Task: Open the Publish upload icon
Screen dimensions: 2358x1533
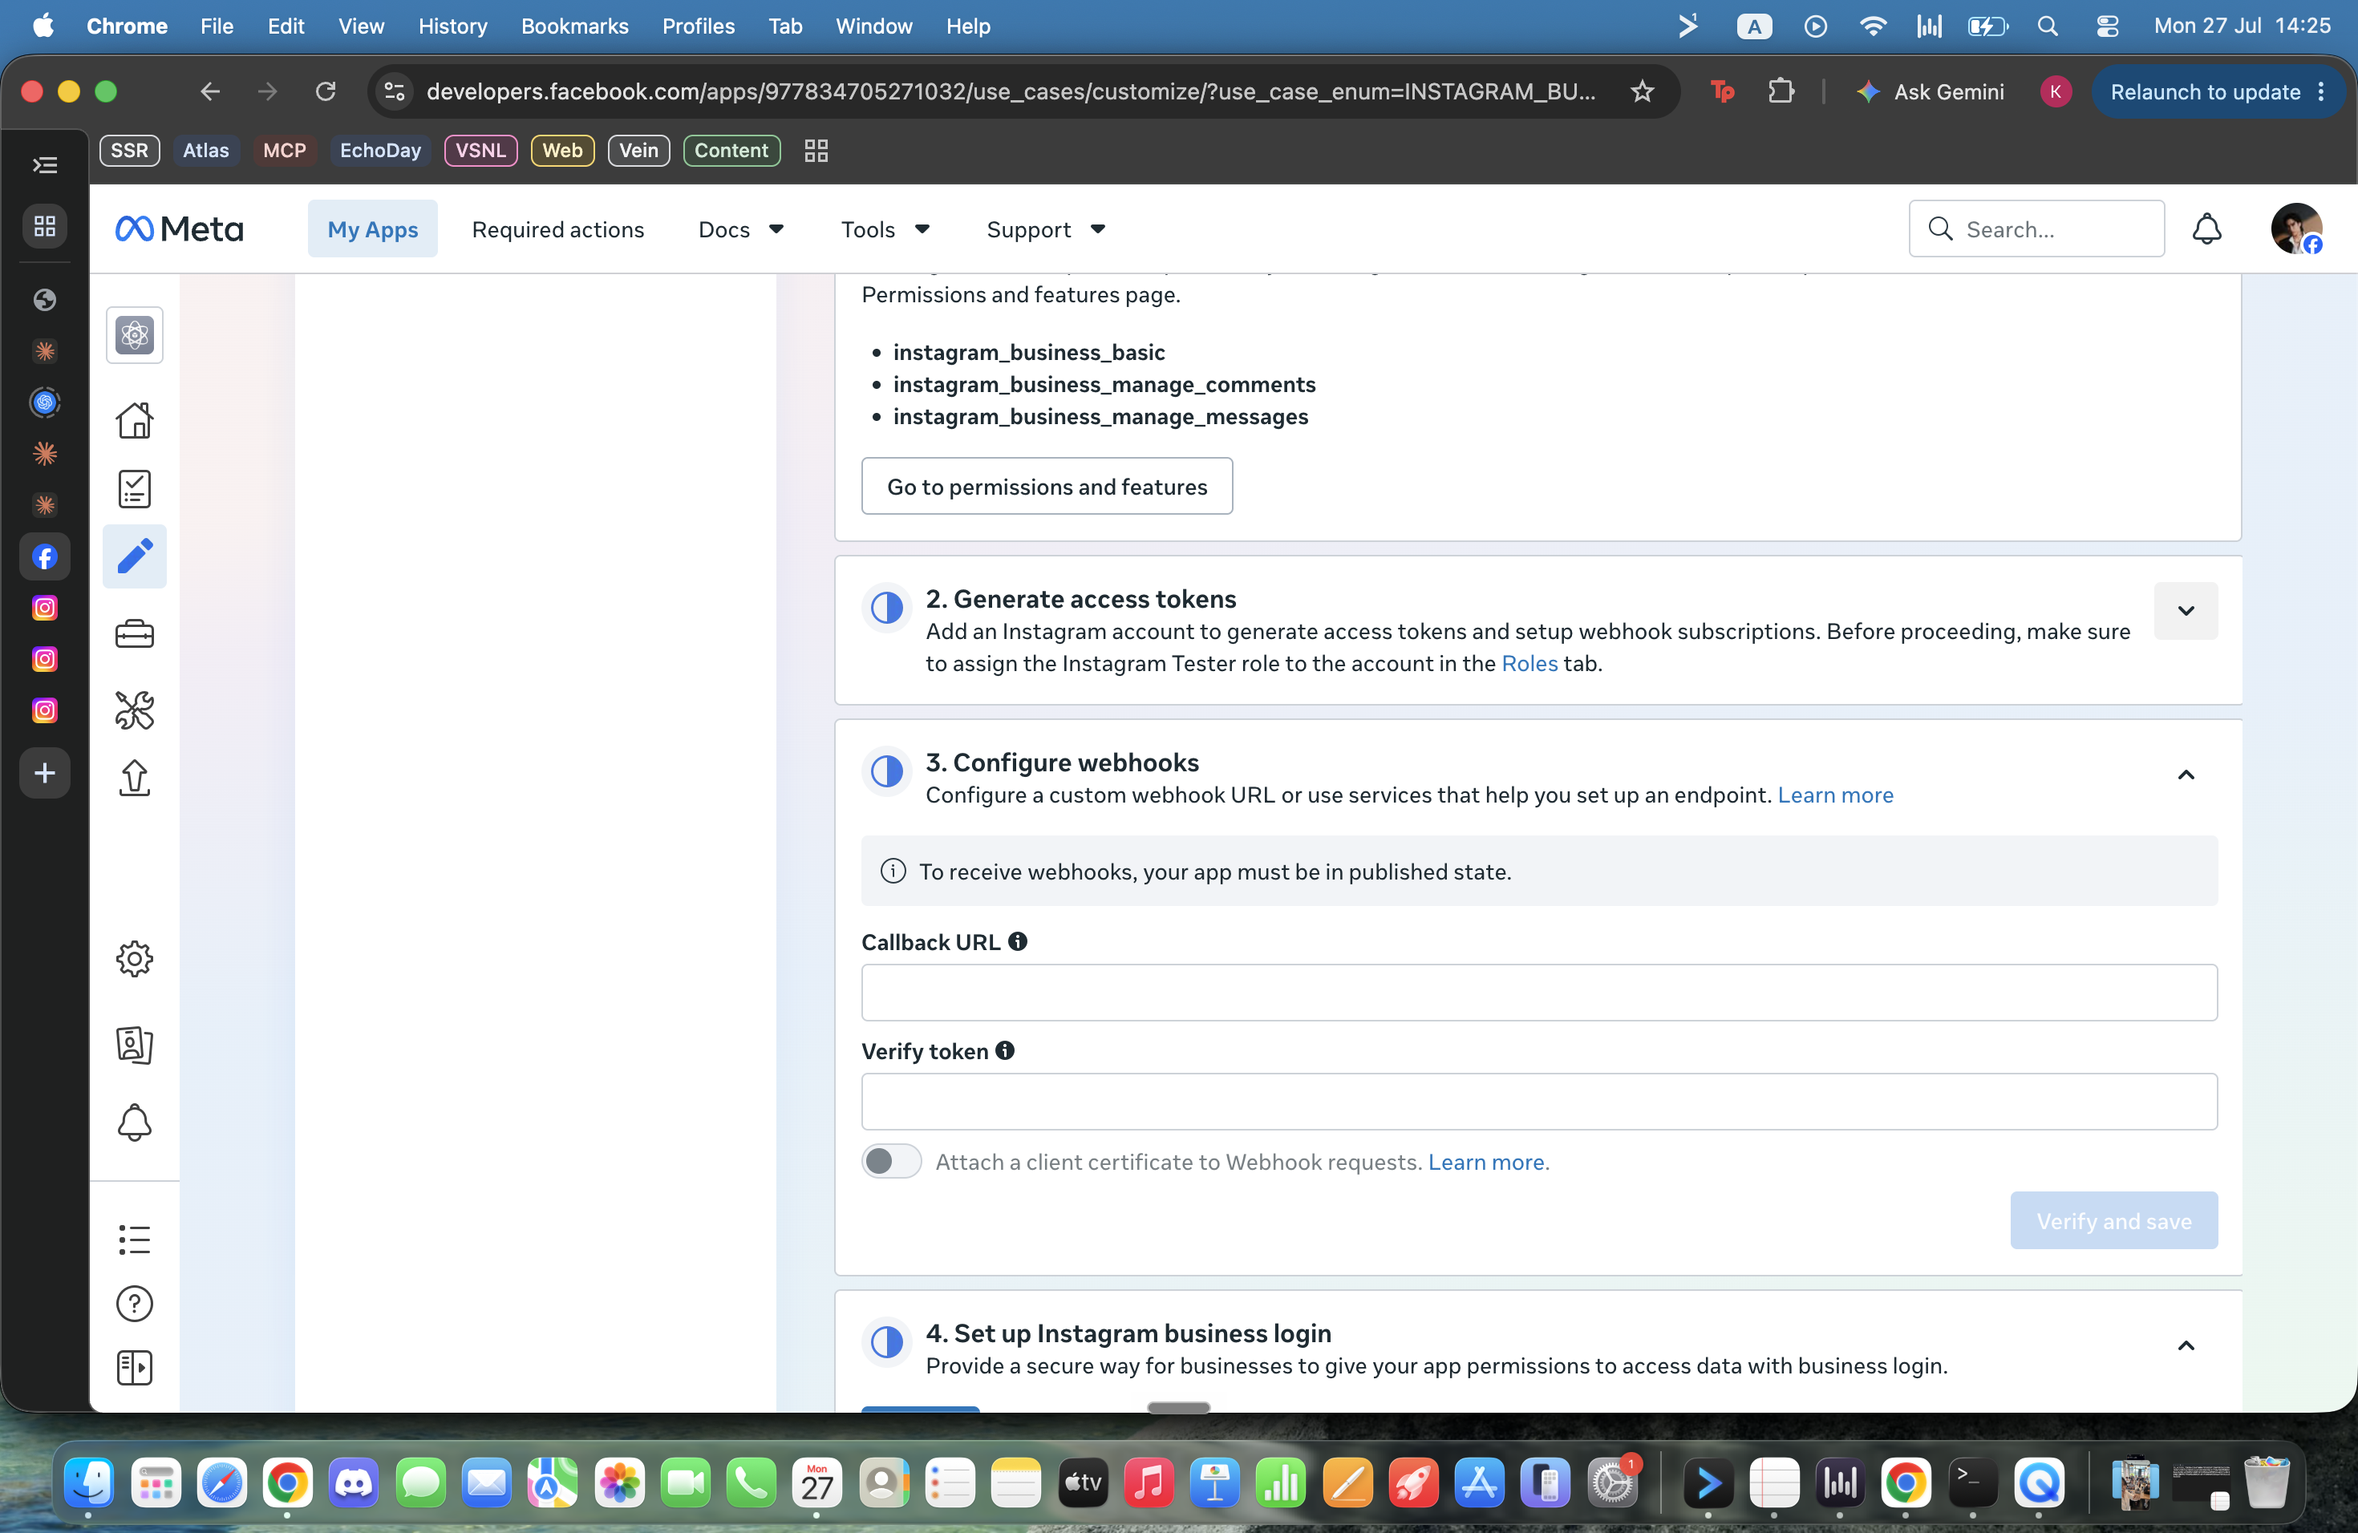Action: (135, 778)
